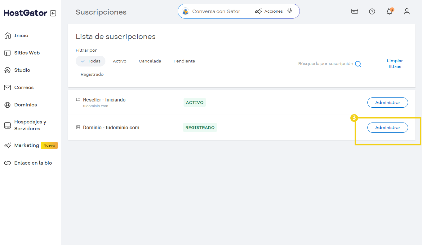422x245 pixels.
Task: Click the microphone icon in Gator chat
Action: pos(290,11)
